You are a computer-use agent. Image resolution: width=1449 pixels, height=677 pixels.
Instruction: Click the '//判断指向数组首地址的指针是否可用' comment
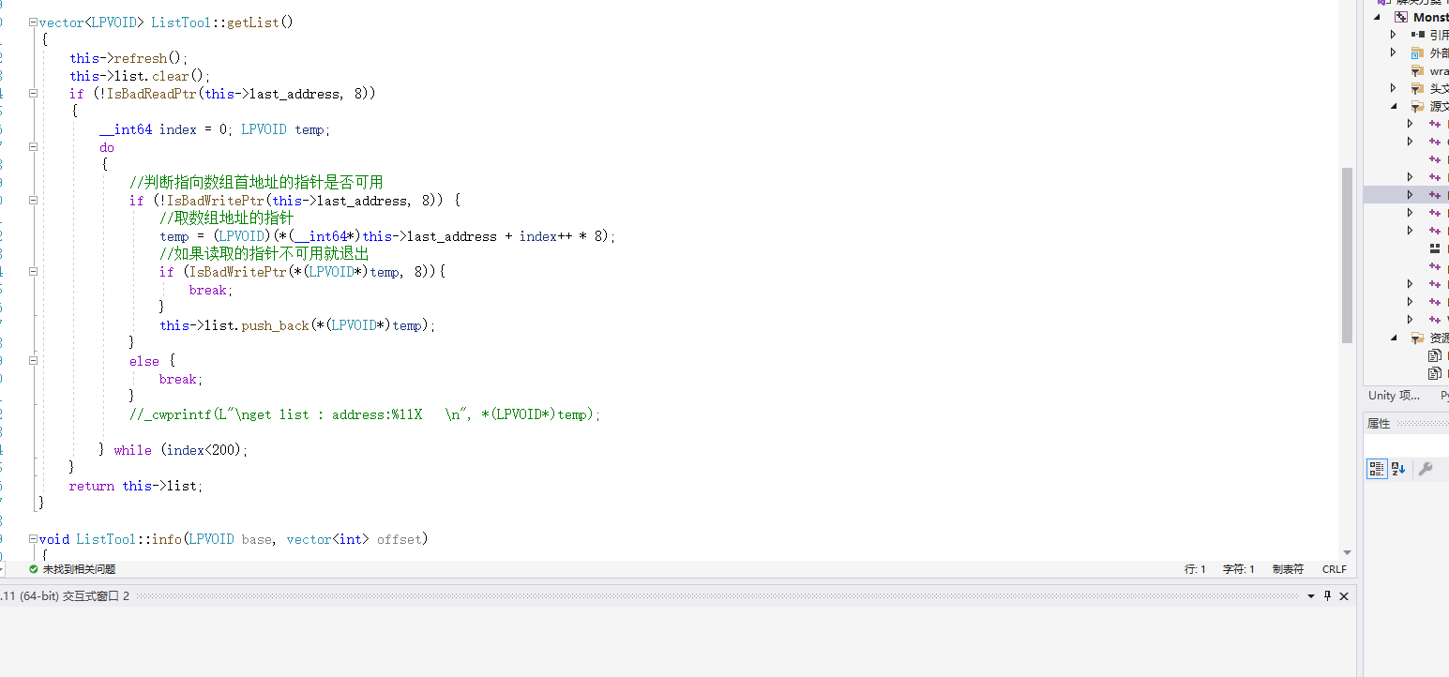(256, 182)
